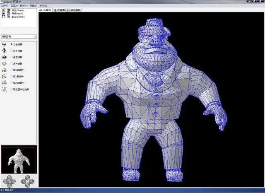Open the 文件(F) menu
Viewport: 265px width, 193px height.
[x=5, y=6]
